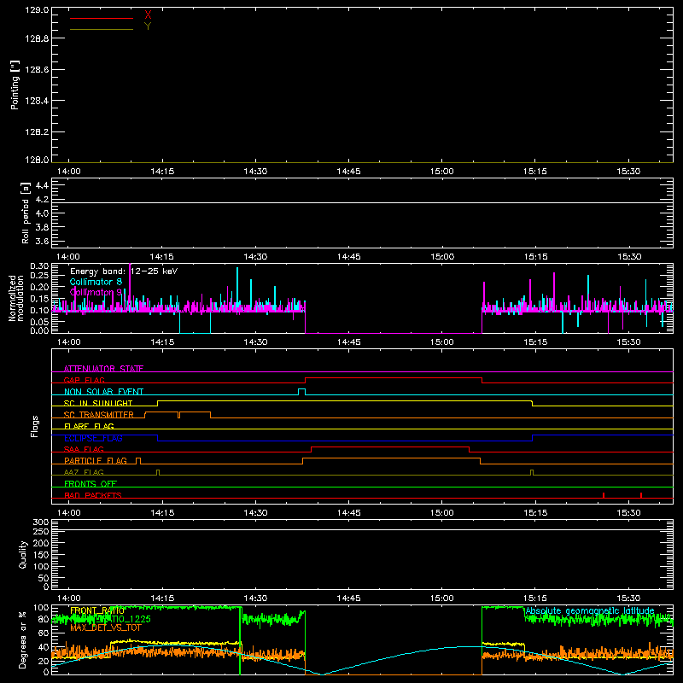Click the 129.0 tick on the Pointing axis
This screenshot has width=683, height=683.
[37, 10]
